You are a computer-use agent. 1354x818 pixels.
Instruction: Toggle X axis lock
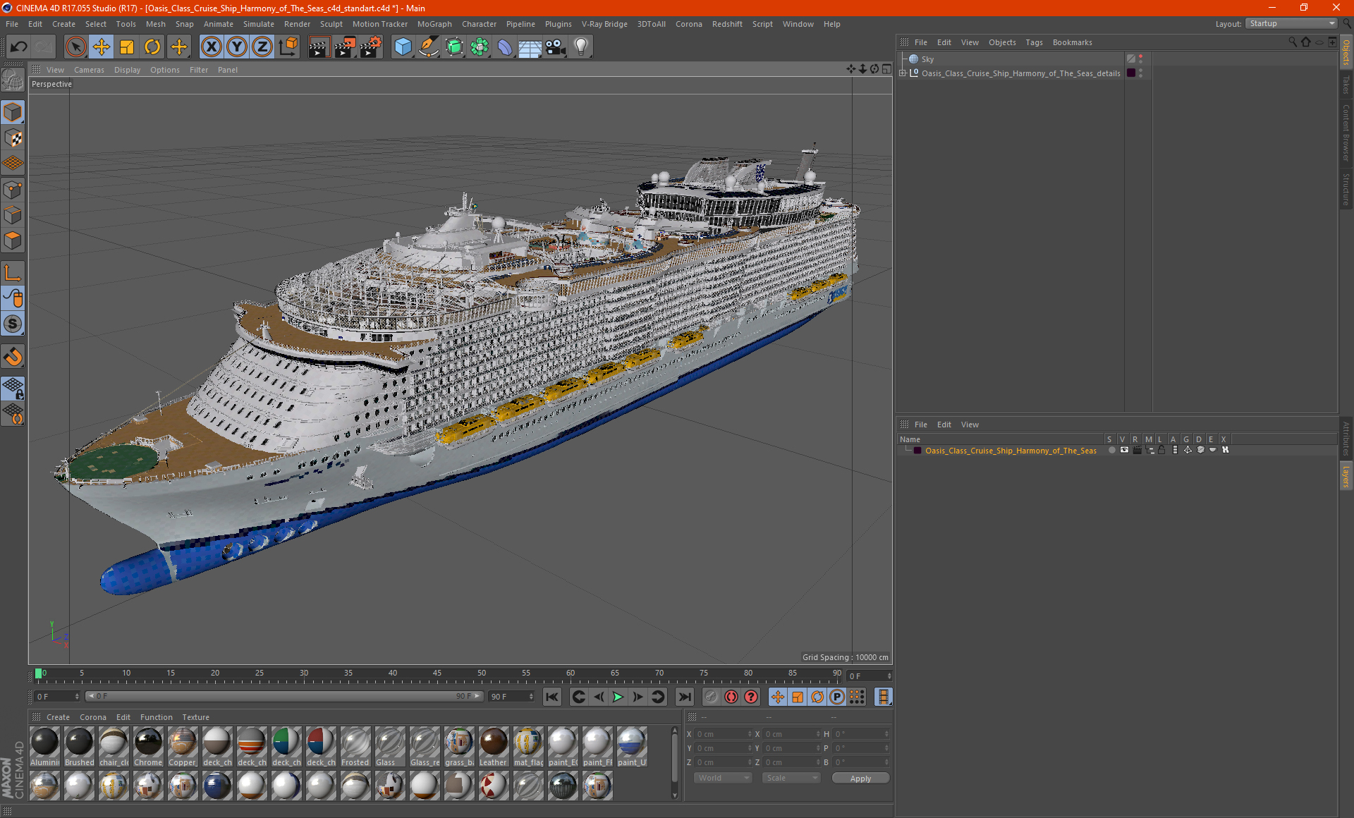pos(211,47)
